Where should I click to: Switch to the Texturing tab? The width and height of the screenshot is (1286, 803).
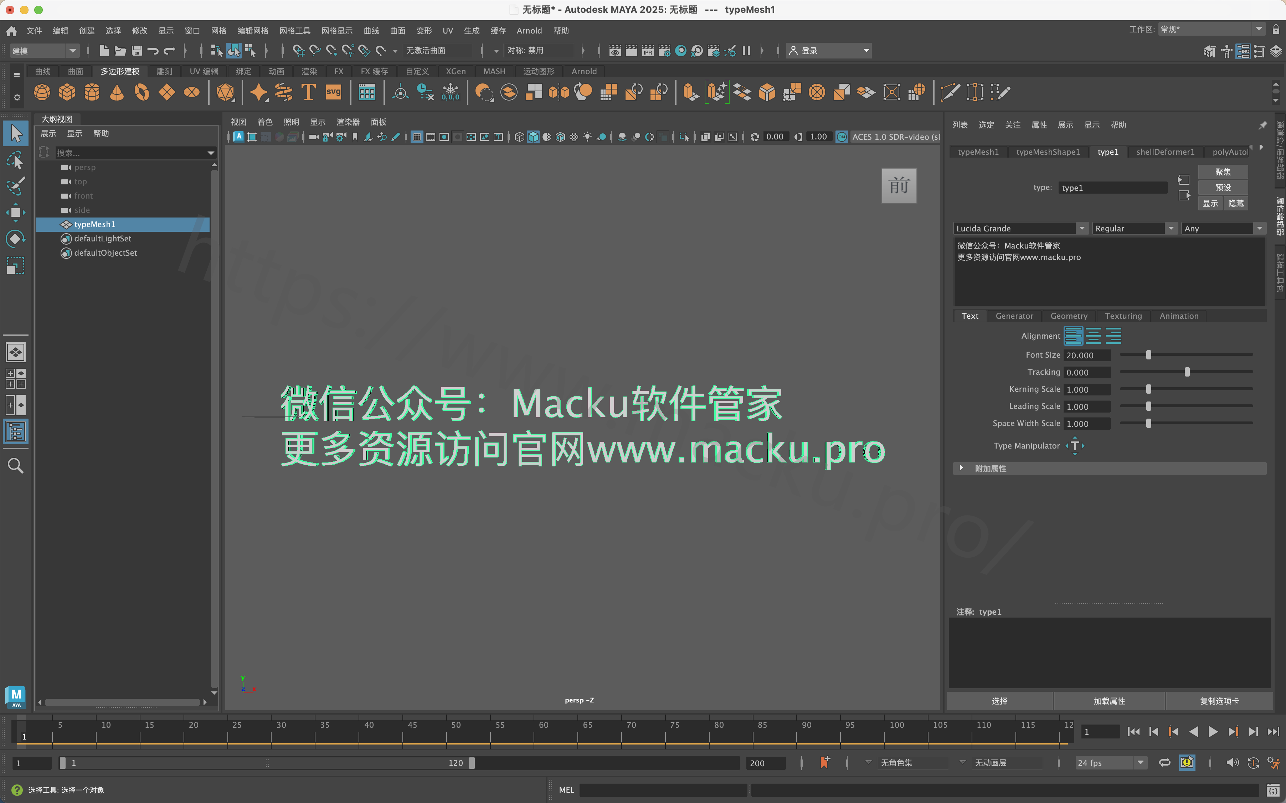coord(1123,316)
